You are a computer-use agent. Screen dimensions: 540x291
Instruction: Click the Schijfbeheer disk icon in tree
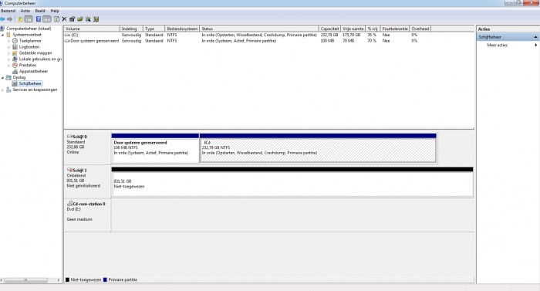[x=15, y=83]
